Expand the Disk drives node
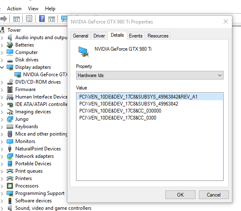Image resolution: width=241 pixels, height=211 pixels. 2,60
